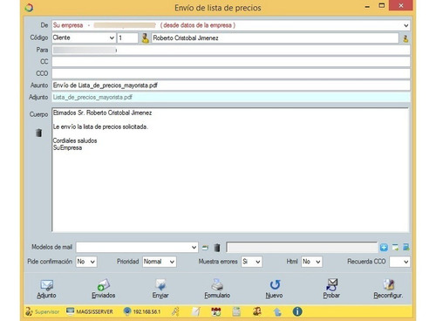Image resolution: width=436 pixels, height=321 pixels.
Task: Click inside the Cuerpo message body
Action: click(x=230, y=169)
